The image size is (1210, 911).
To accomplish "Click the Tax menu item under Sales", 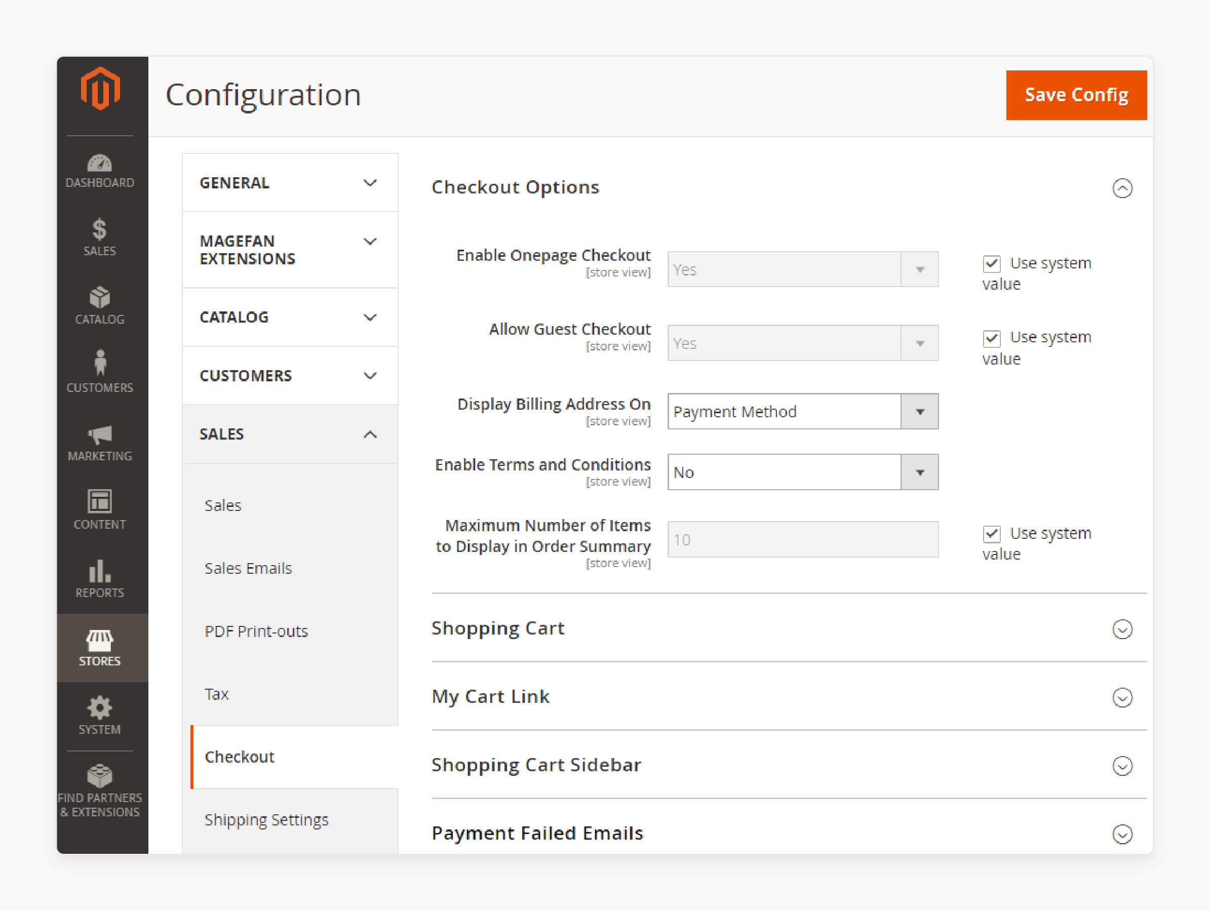I will [216, 693].
